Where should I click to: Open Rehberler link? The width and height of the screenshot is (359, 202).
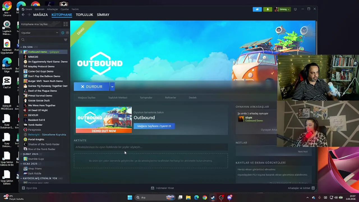pos(171,98)
